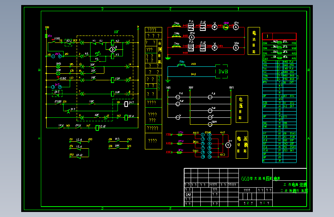Viewport: 334px width, 217px height.
Task: Select the K2 coil rectangle
Action: point(112,42)
